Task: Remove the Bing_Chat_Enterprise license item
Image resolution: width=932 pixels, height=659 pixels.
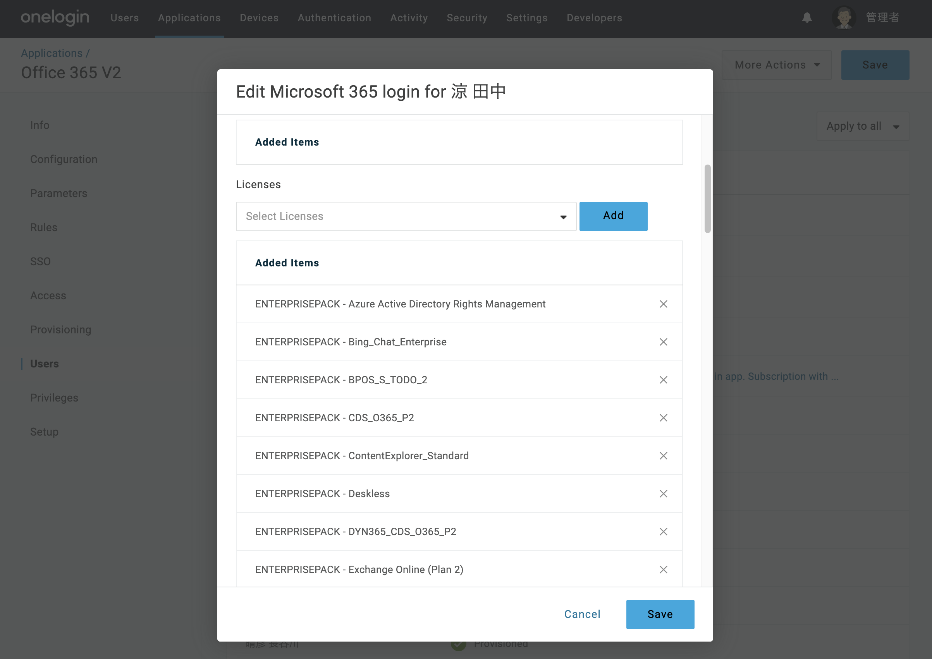Action: [663, 342]
